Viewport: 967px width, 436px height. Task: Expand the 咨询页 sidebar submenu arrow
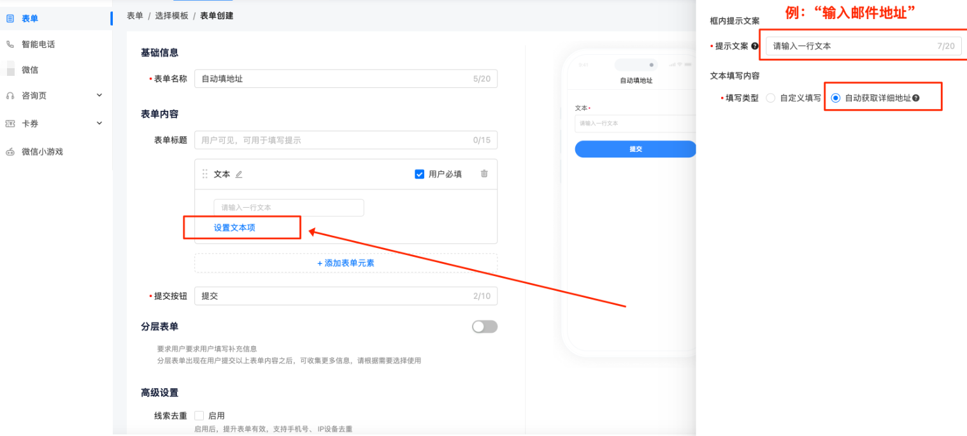[x=99, y=96]
